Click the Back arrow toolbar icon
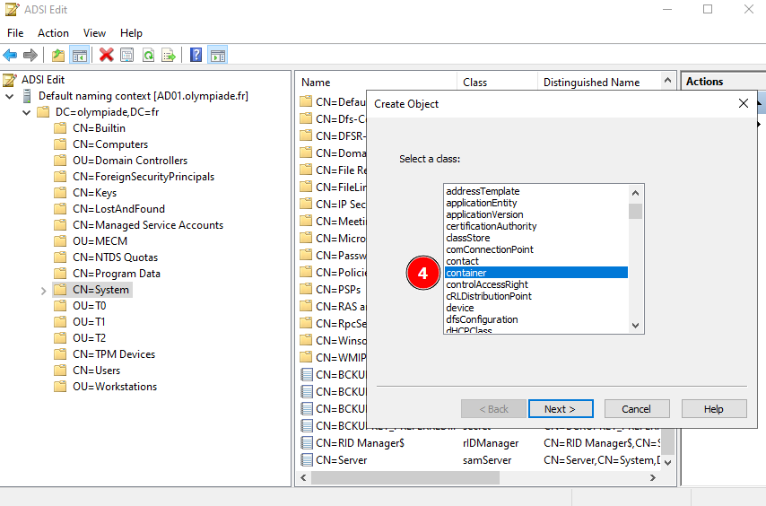Image resolution: width=766 pixels, height=506 pixels. 10,56
